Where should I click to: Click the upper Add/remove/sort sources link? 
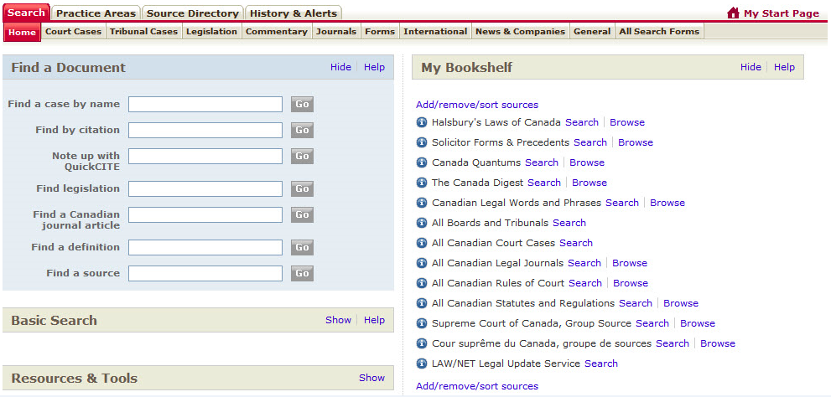click(477, 105)
